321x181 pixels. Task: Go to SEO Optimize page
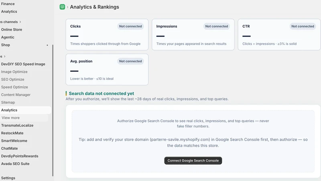(12, 79)
